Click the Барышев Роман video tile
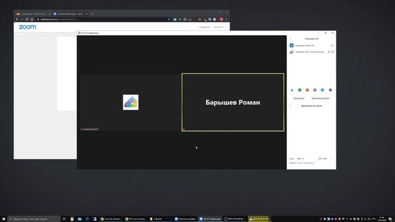The image size is (395, 222). [233, 102]
